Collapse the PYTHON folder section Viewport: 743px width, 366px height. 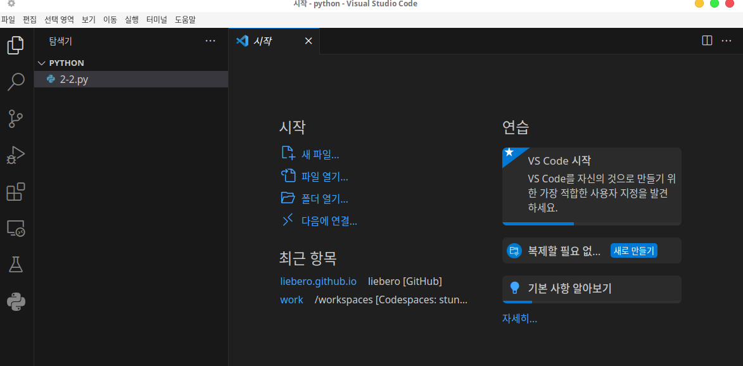41,63
